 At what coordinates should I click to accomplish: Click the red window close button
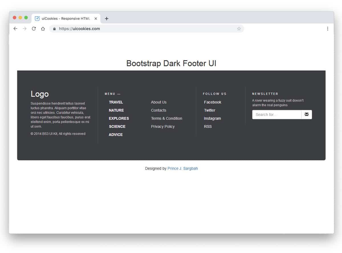point(15,18)
